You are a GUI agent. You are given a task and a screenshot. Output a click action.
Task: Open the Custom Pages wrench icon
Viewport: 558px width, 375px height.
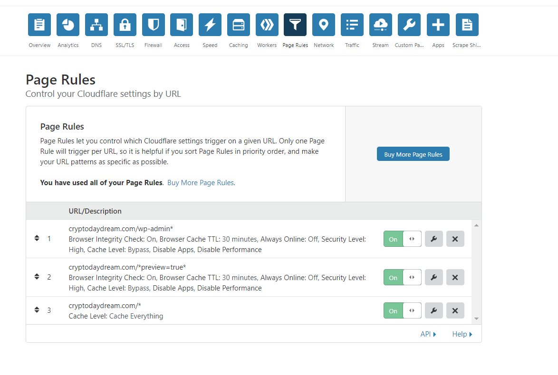point(409,25)
